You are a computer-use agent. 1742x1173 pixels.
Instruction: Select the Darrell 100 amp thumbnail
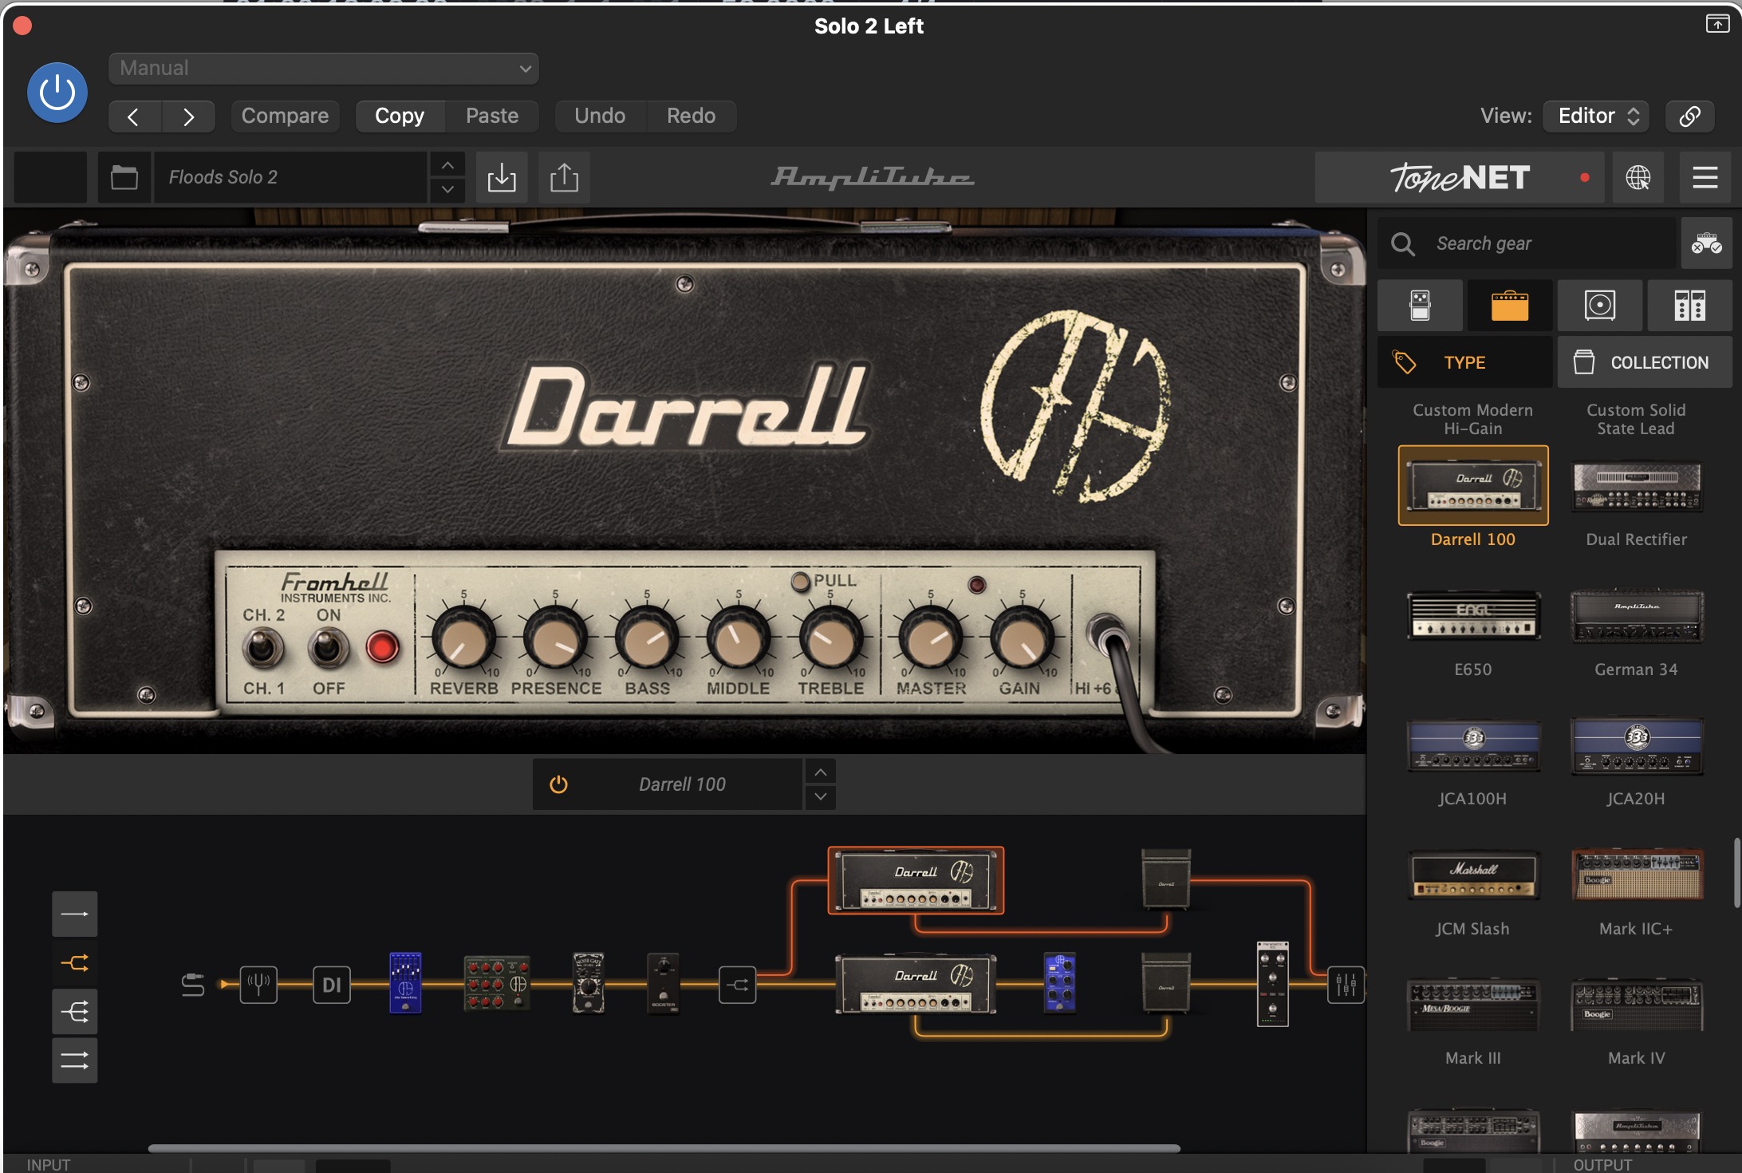click(x=1473, y=485)
